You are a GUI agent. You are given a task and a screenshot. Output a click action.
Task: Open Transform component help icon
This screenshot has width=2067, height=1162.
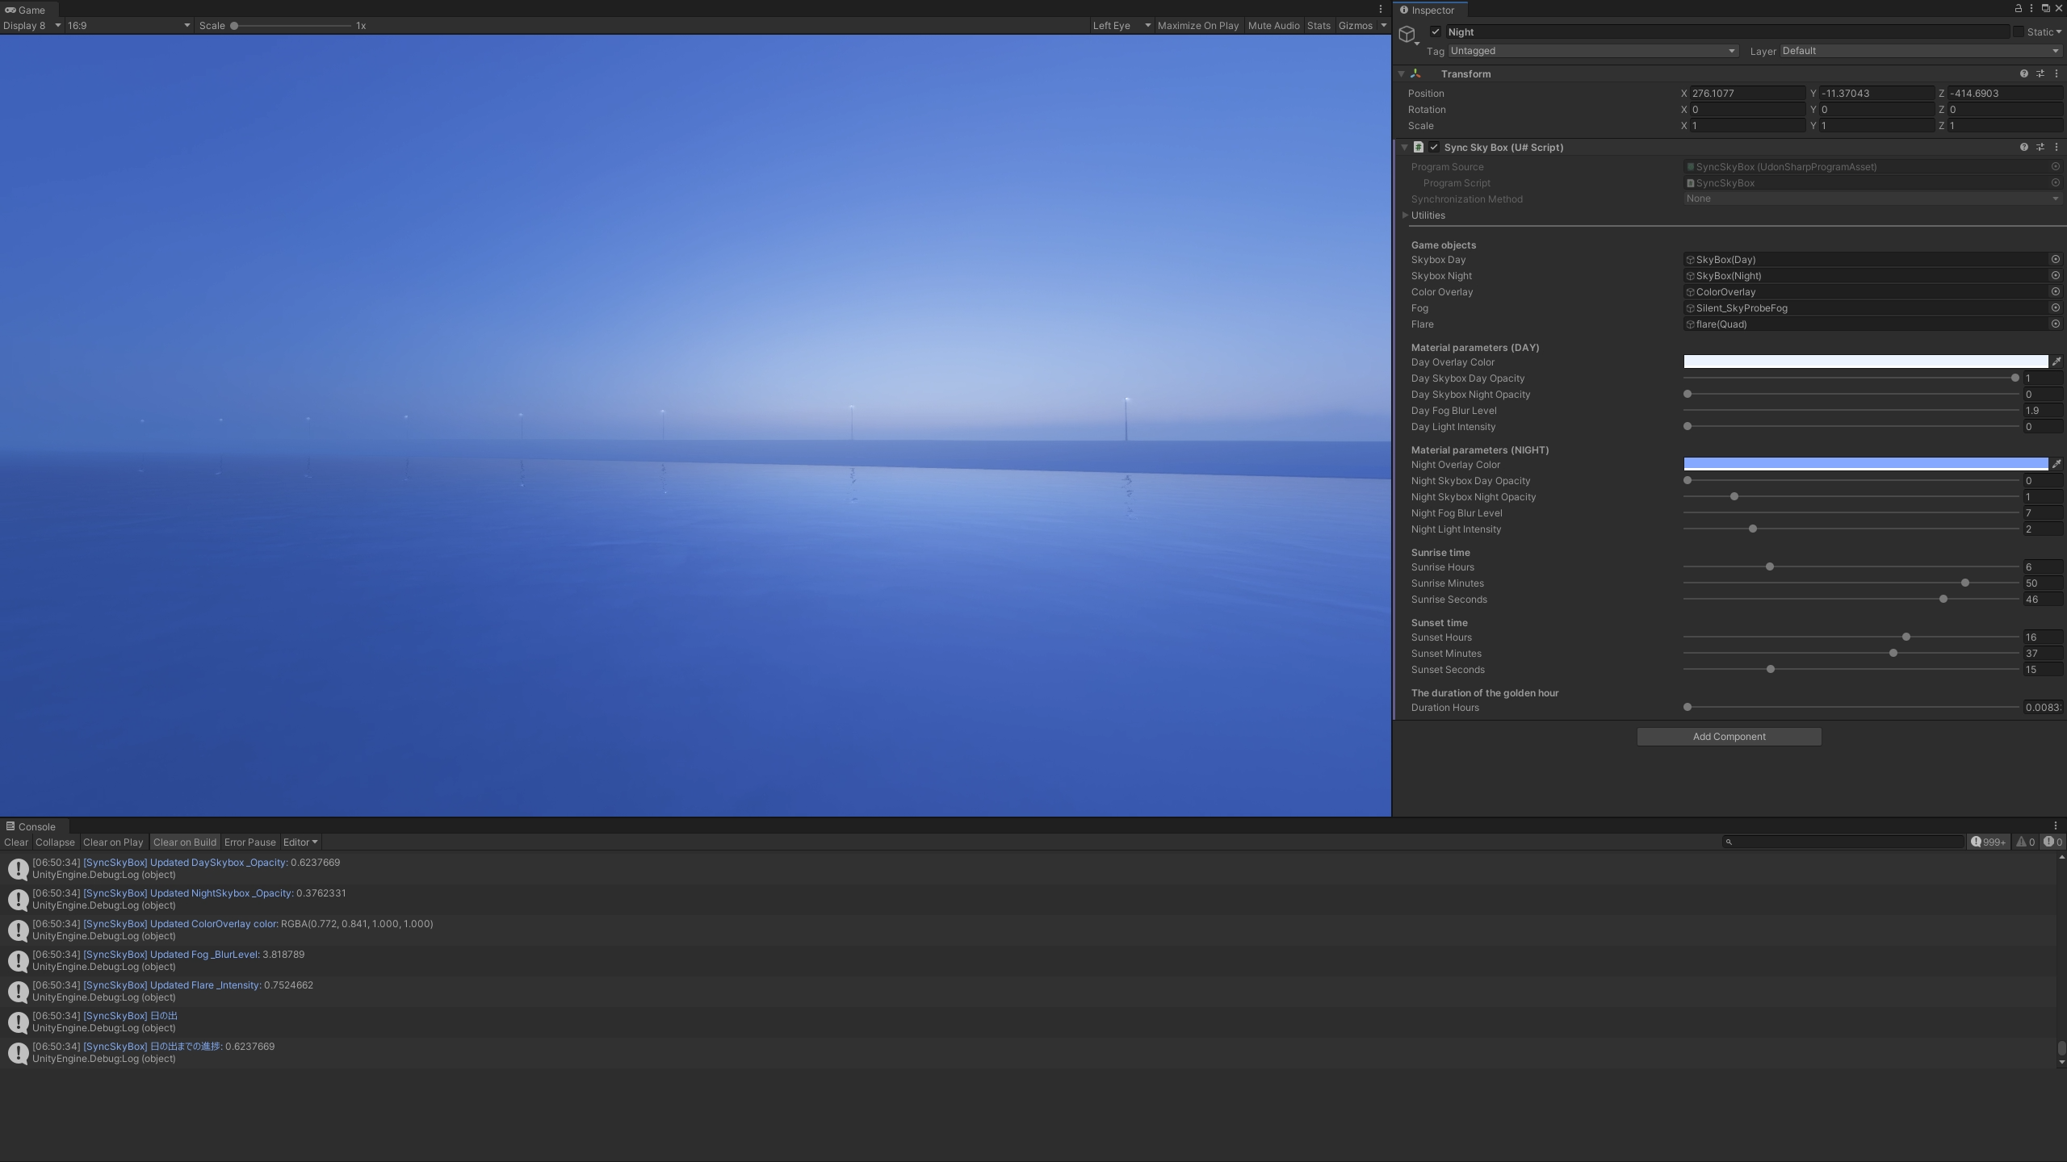2023,73
